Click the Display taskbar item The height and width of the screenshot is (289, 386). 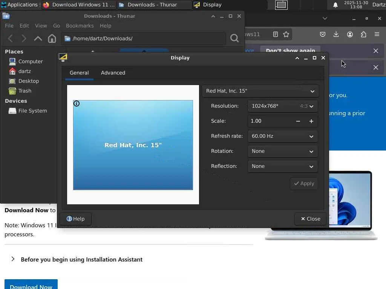click(x=229, y=5)
